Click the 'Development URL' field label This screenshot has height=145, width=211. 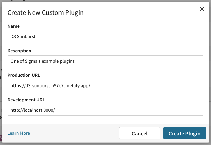click(26, 100)
